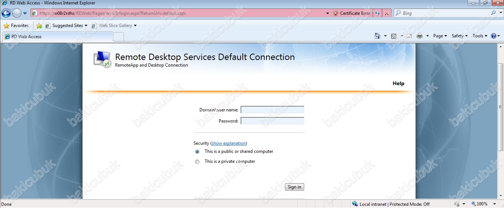Click the RSS Feeds icon
Image resolution: width=504 pixels, height=208 pixels.
coord(394,36)
